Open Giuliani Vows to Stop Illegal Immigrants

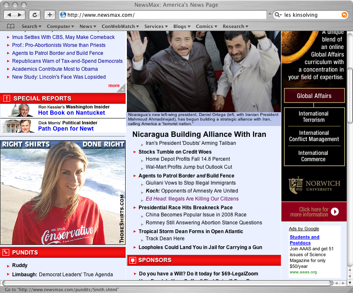click(191, 183)
